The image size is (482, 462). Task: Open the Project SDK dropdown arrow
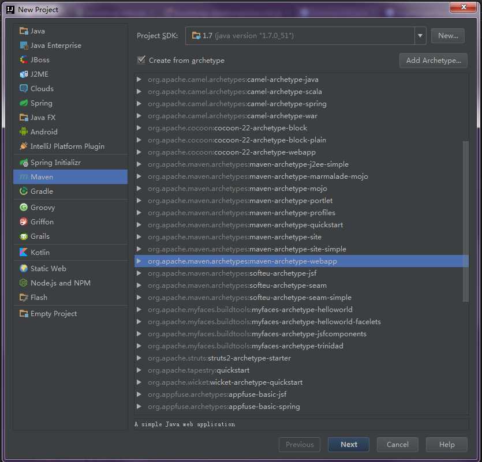[420, 36]
